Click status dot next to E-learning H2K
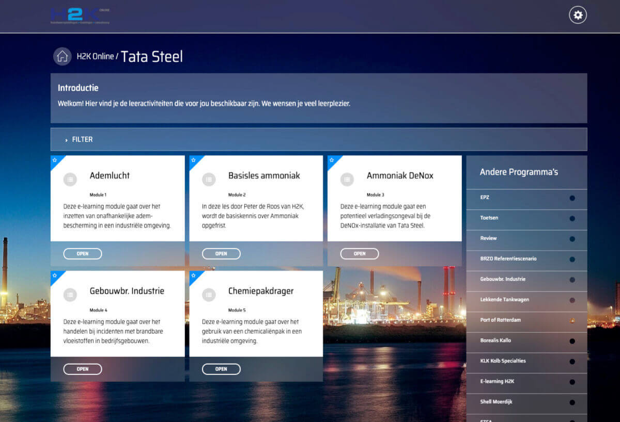620x422 pixels. tap(572, 382)
